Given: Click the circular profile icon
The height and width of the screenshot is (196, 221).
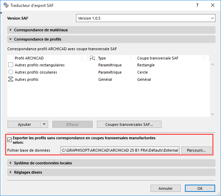Looking at the screenshot, I should [x=11, y=72].
